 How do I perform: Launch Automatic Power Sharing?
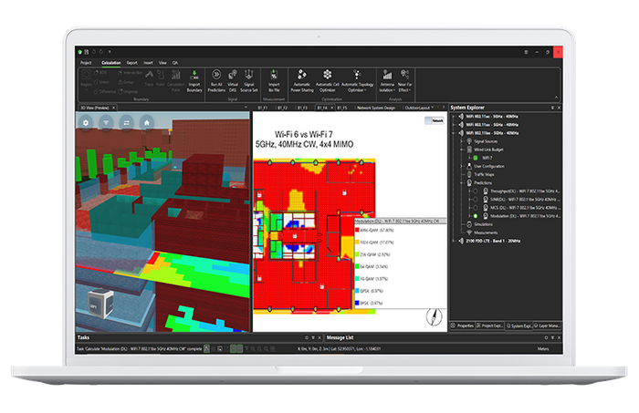[302, 80]
